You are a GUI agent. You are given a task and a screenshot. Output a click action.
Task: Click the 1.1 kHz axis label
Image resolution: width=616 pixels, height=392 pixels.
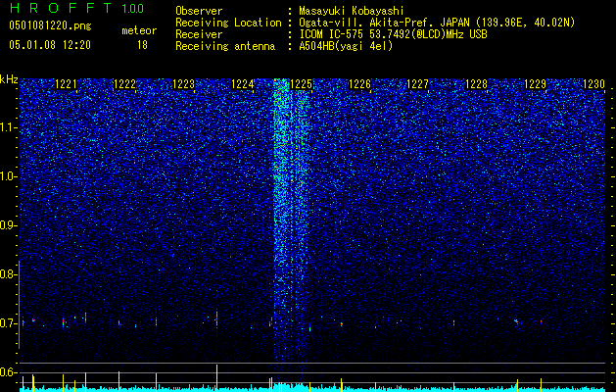pyautogui.click(x=8, y=127)
